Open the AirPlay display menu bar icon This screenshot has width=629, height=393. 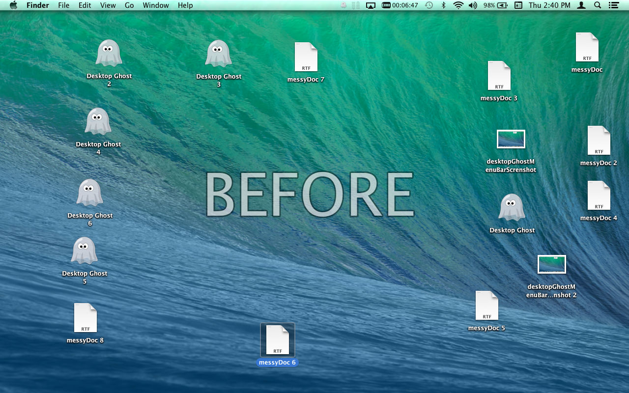[371, 5]
